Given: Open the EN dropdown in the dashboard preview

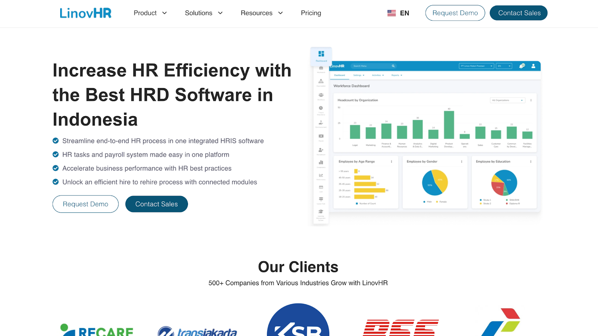Looking at the screenshot, I should click(x=504, y=66).
